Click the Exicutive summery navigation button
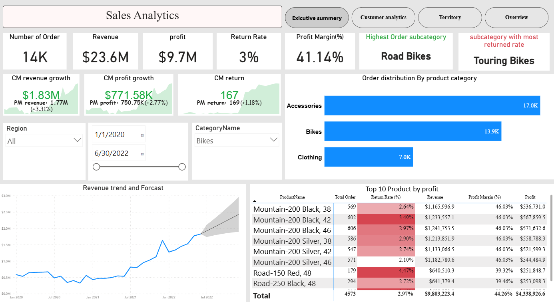 tap(317, 18)
